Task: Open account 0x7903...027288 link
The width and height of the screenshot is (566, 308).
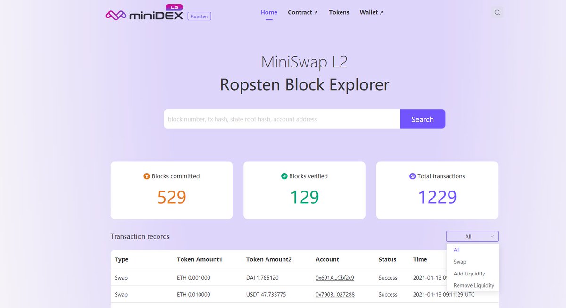Action: (335, 295)
